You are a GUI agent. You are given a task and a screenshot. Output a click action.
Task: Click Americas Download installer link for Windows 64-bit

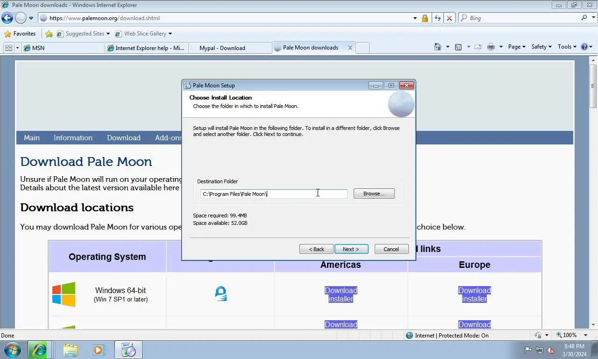coord(341,294)
